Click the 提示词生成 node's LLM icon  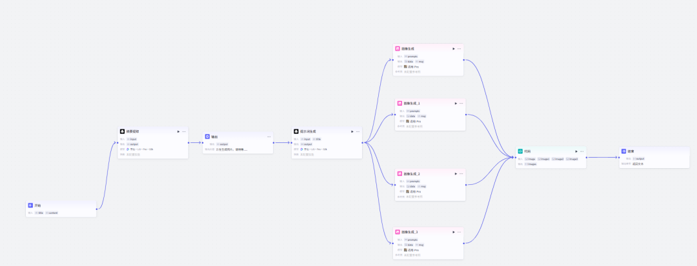tap(296, 131)
